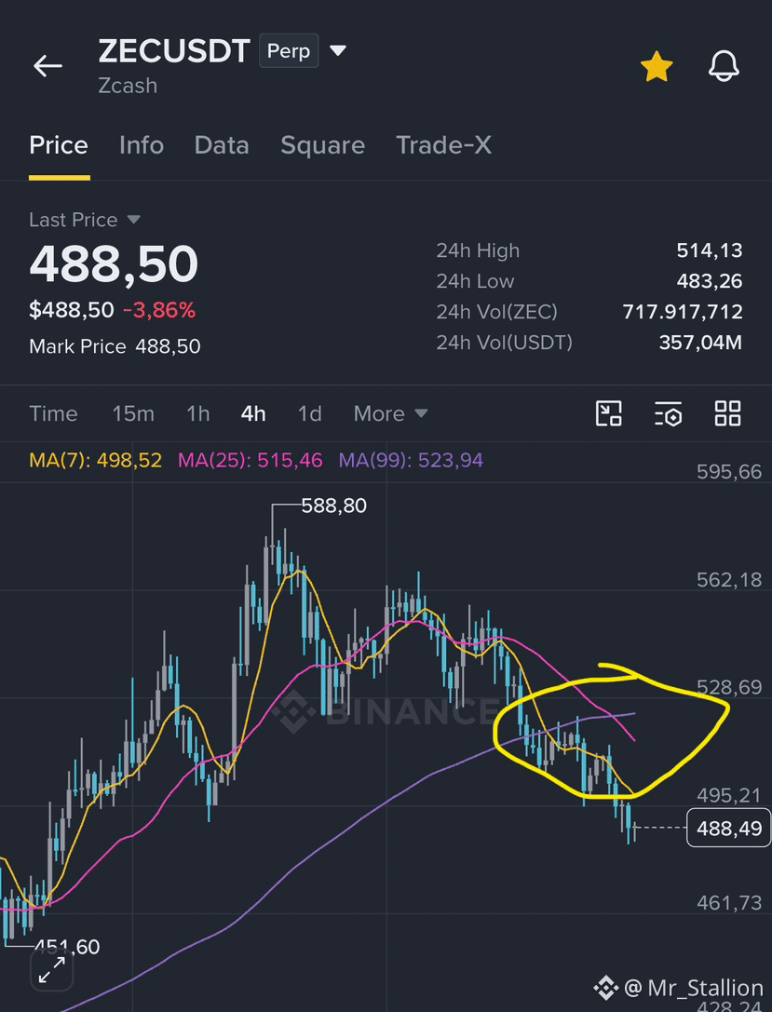Tap the 24h Low value 483,26
The height and width of the screenshot is (1012, 772).
click(710, 281)
